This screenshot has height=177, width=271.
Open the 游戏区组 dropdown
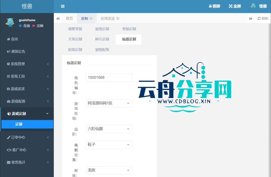coord(109,103)
